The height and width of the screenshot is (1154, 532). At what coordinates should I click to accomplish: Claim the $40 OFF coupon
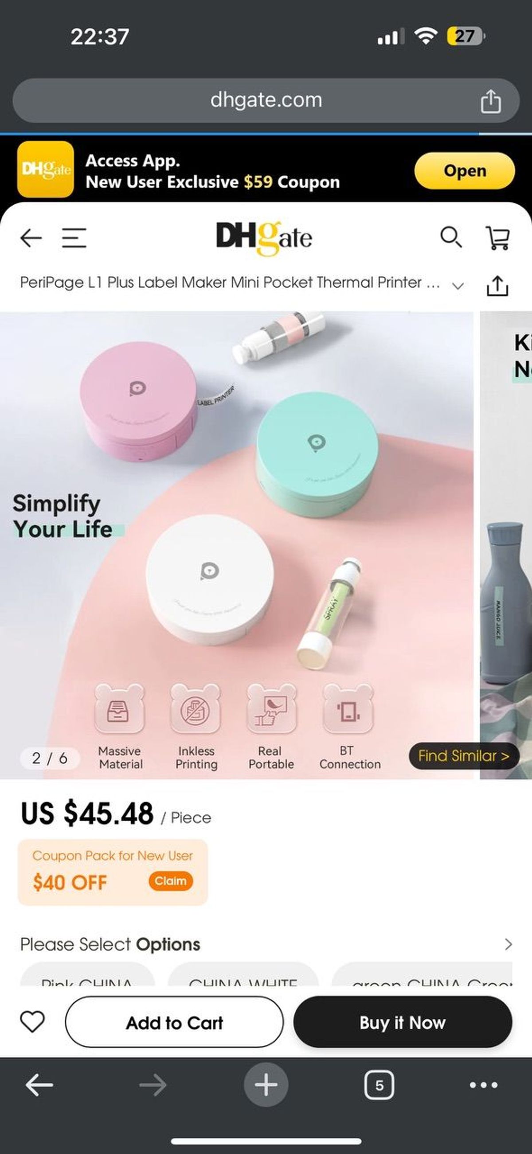tap(171, 881)
